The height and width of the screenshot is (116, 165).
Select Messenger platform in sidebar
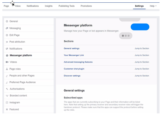tap(29, 55)
